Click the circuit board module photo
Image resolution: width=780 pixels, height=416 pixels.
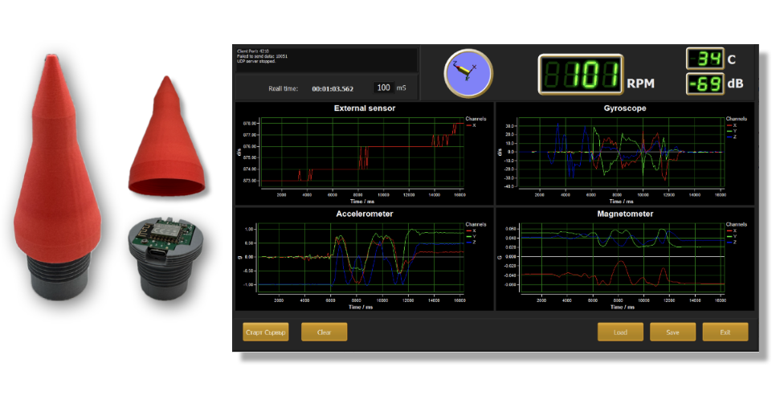click(165, 257)
